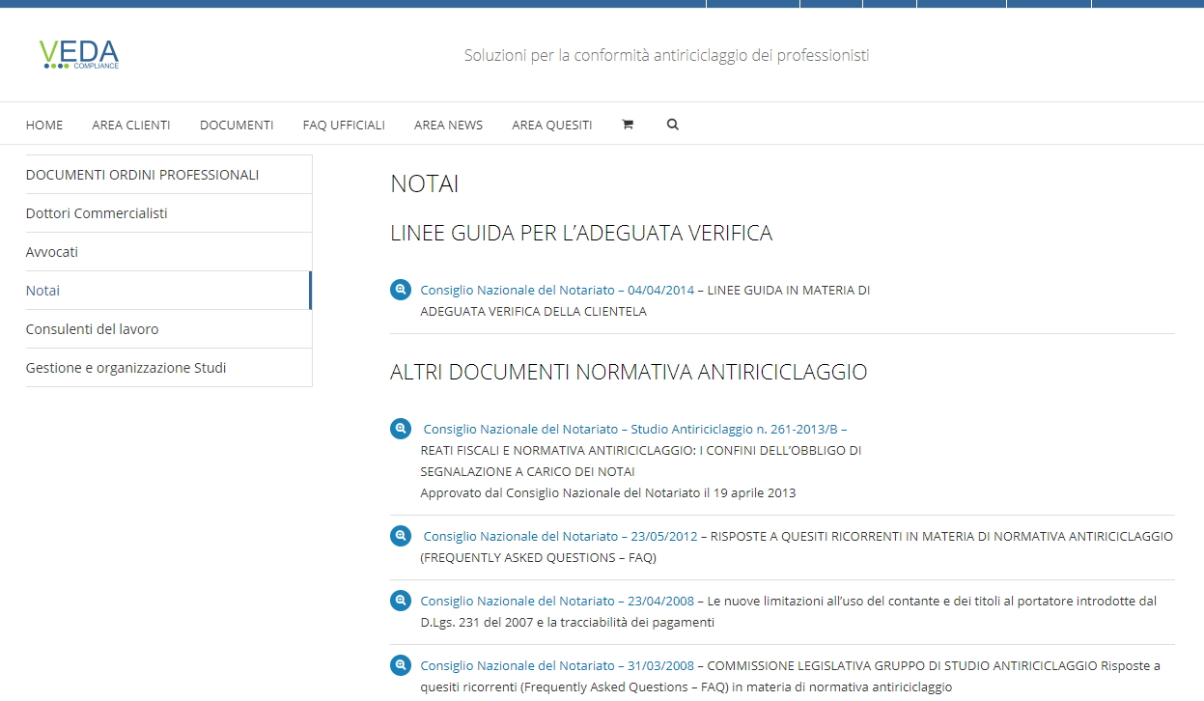Click heading ALTRI DOCUMENTI NORMATIVA ANTIRICICLAGGIO
This screenshot has width=1204, height=701.
(629, 372)
